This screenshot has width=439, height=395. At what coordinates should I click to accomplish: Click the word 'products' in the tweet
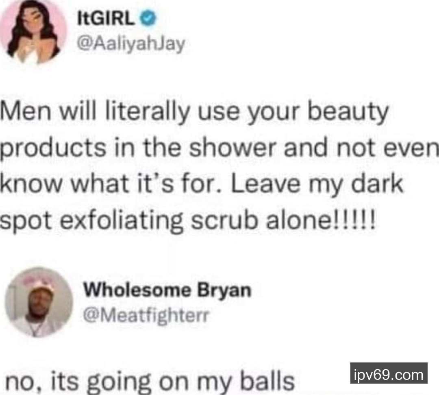coord(53,149)
